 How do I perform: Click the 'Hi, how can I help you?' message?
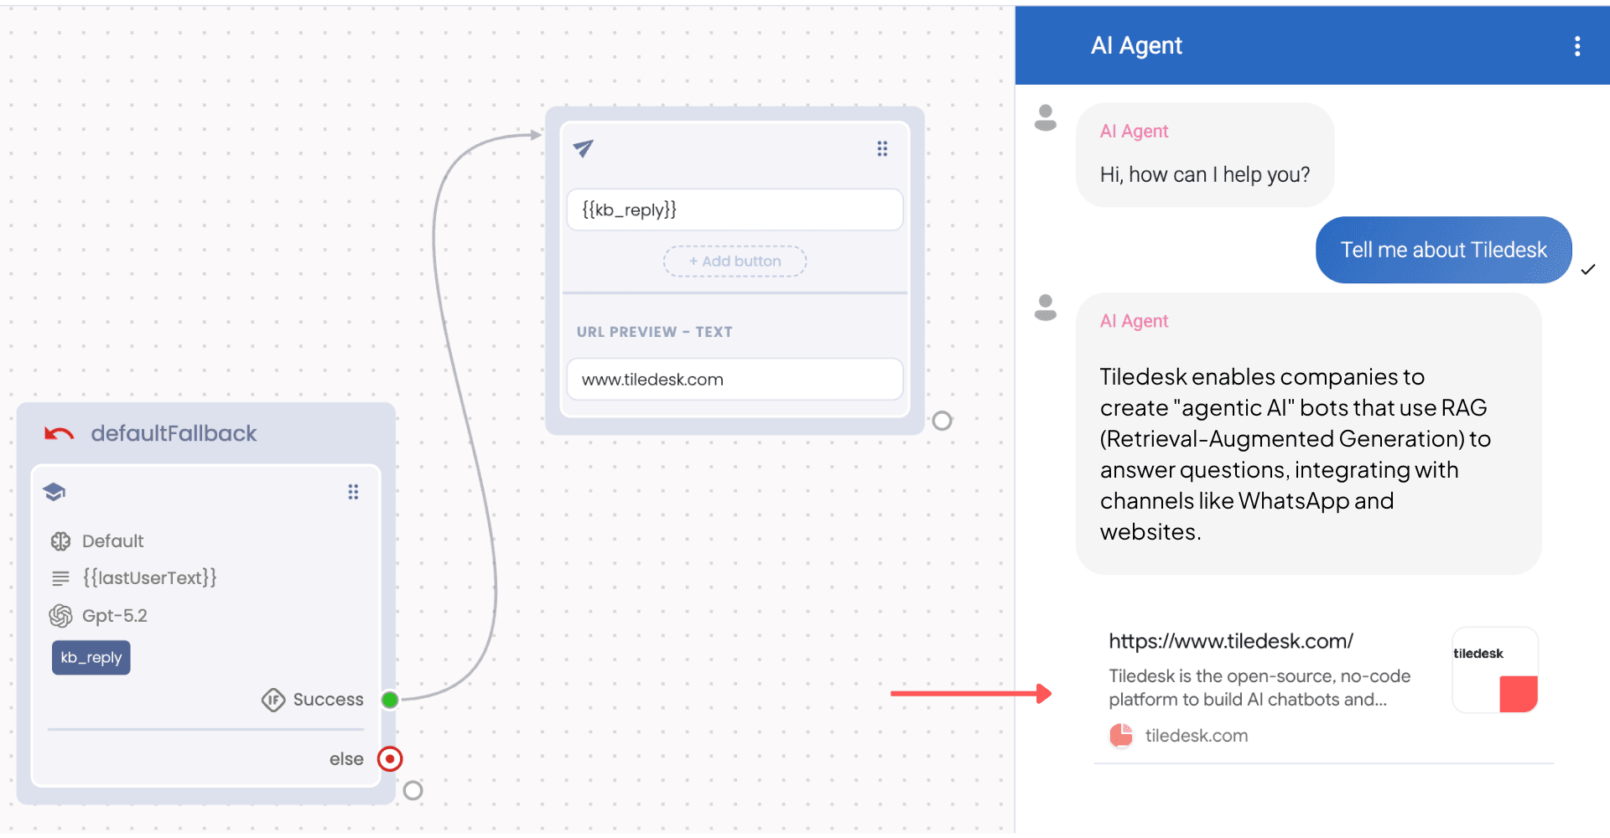1205,174
